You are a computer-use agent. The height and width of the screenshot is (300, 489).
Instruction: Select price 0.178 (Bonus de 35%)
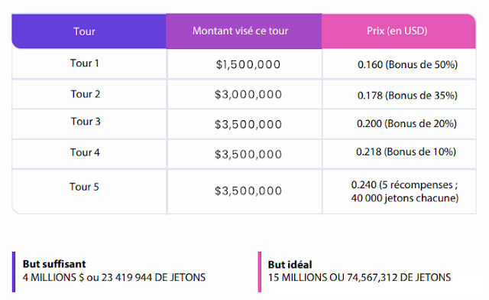click(x=407, y=96)
